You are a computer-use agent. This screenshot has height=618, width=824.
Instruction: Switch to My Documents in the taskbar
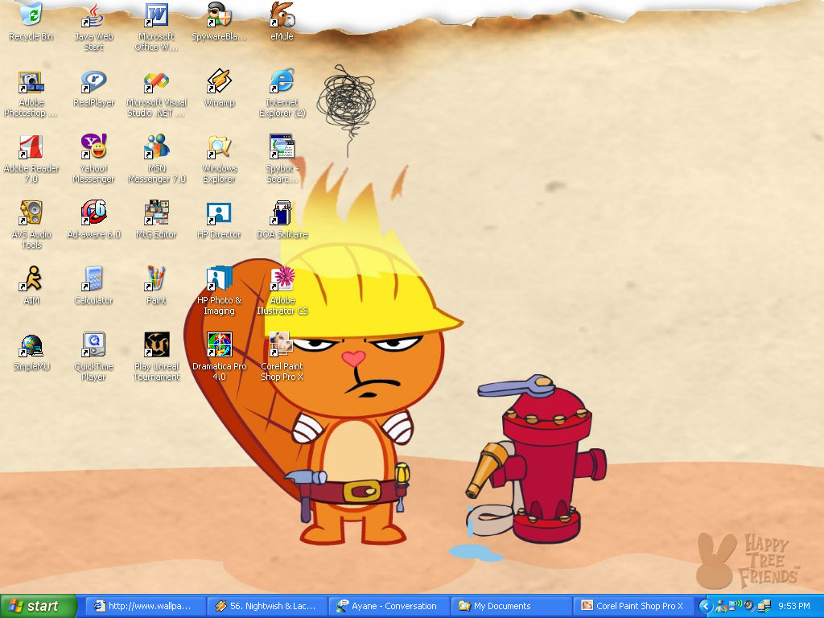click(511, 606)
